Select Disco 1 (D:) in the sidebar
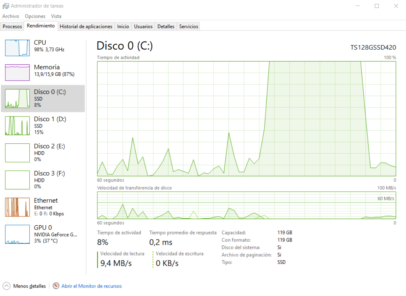Viewport: 406px width, 296px height. 43,126
